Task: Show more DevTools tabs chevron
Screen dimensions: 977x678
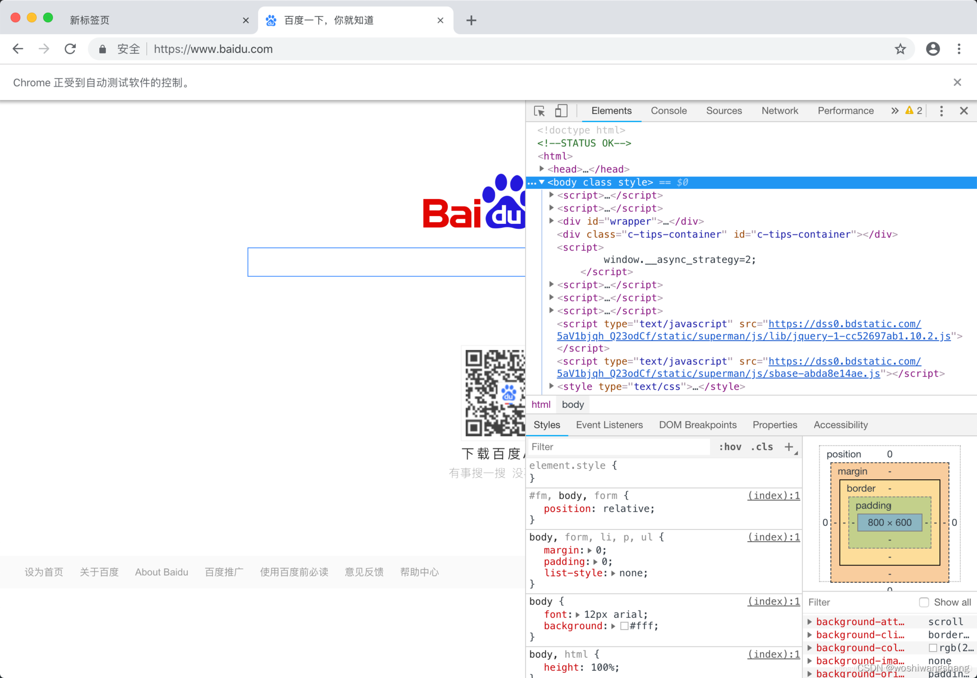Action: (895, 111)
